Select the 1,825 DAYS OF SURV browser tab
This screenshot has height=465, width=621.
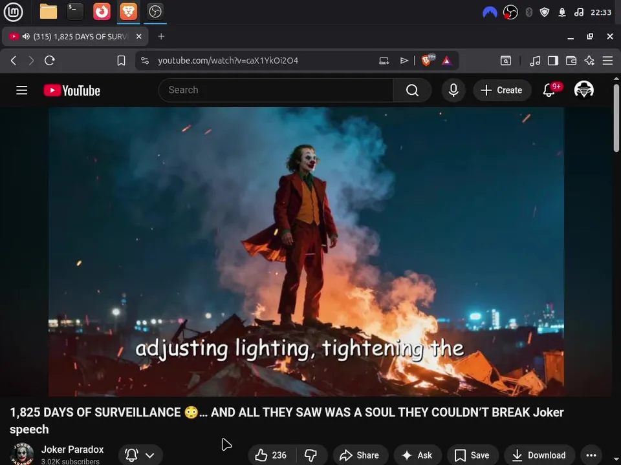tap(75, 36)
